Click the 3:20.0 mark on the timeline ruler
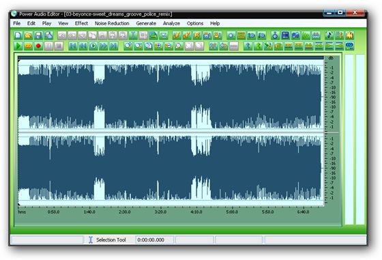This screenshot has width=382, height=260. tap(160, 212)
